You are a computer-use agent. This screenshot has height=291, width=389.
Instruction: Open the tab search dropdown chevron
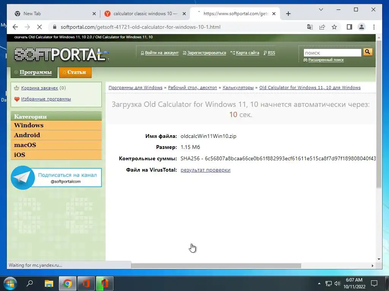(321, 9)
